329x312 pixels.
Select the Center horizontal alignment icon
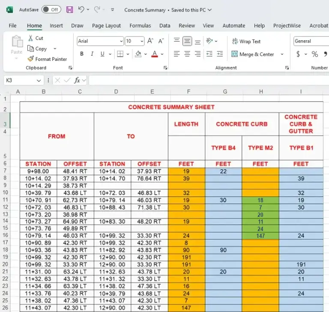[187, 54]
